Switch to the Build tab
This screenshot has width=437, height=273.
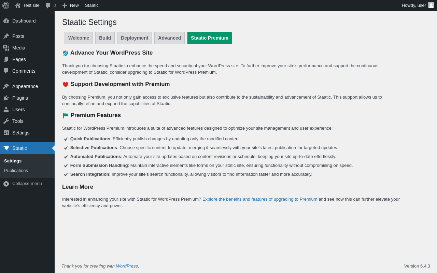[x=105, y=38]
